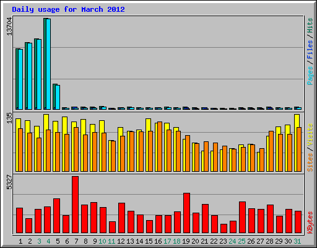
Task: Select the red KBytes bar for day 5
Action: tap(57, 216)
